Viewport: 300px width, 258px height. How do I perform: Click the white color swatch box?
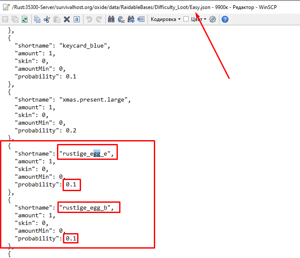pos(186,19)
